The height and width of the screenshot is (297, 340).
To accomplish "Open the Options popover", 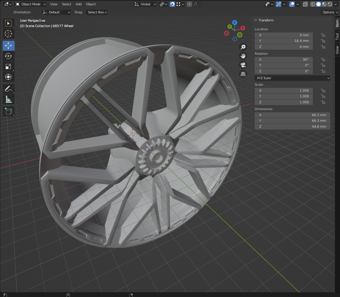I will coord(330,12).
